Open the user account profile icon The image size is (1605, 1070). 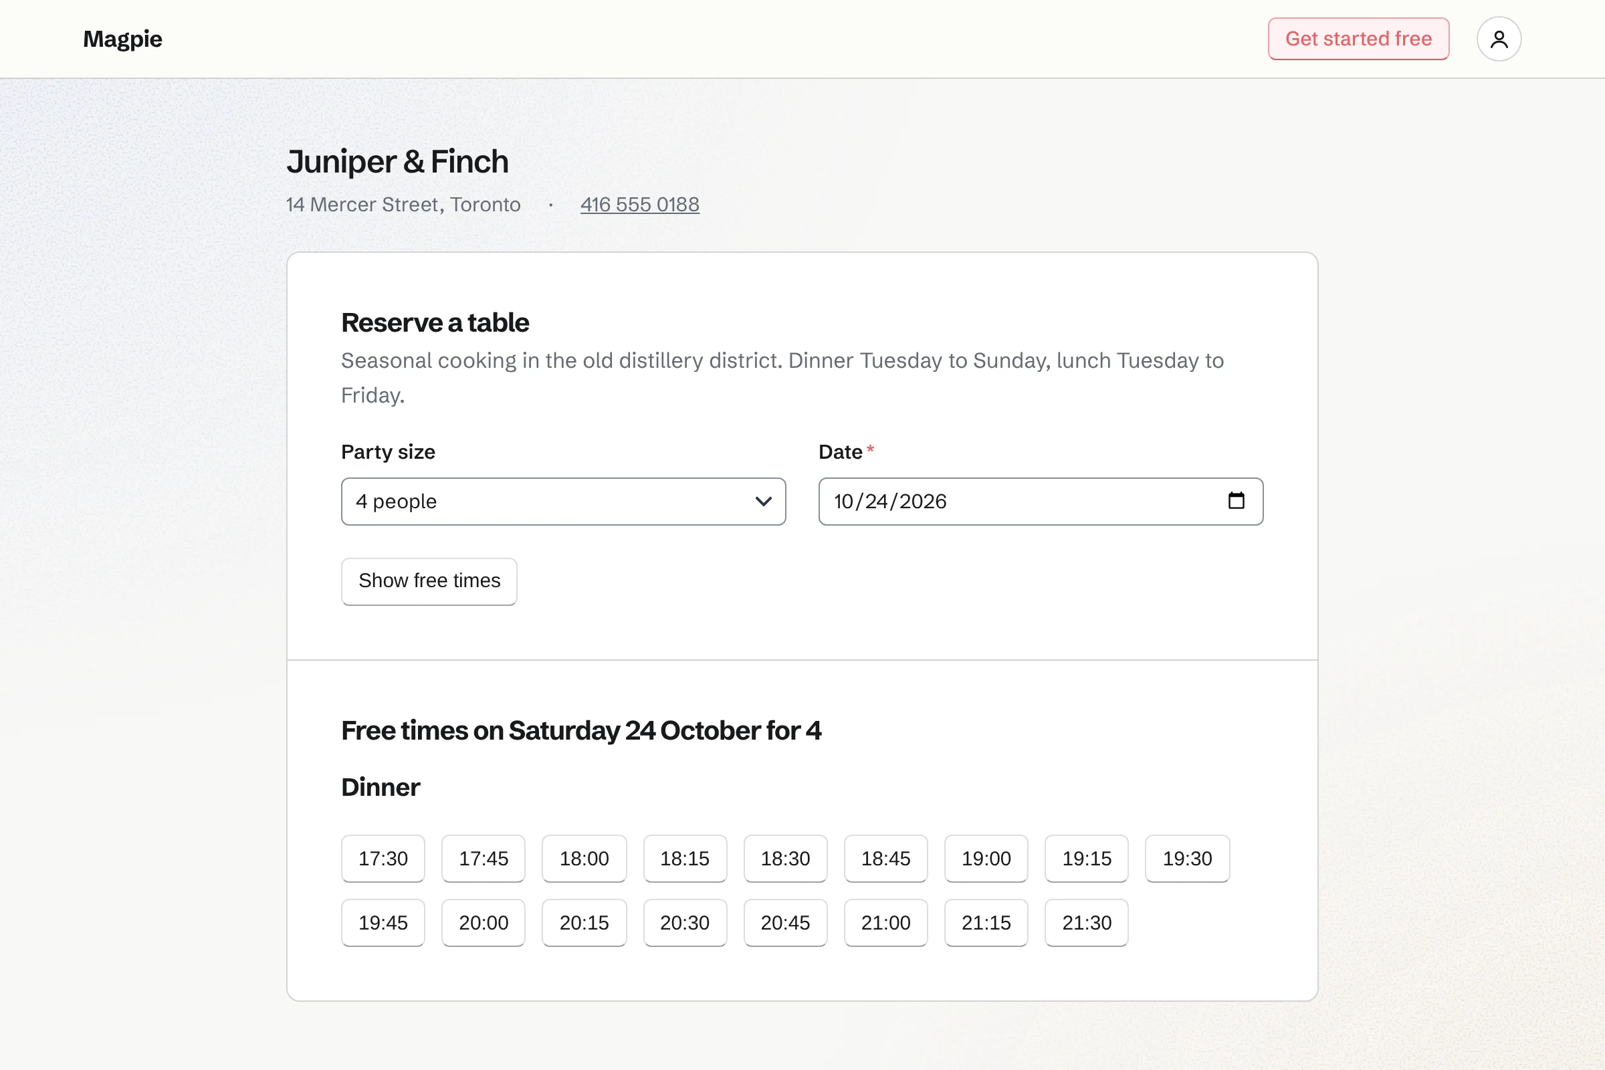click(1499, 39)
